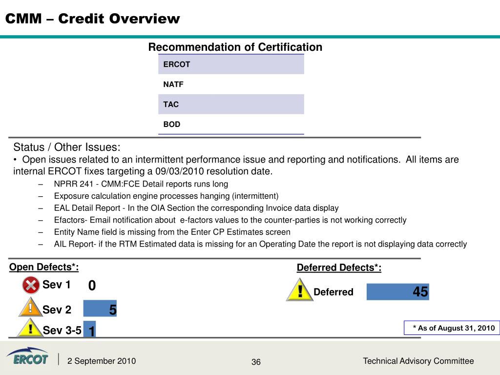Select the BOD row in certification table
This screenshot has height=375, width=500.
tap(231, 124)
